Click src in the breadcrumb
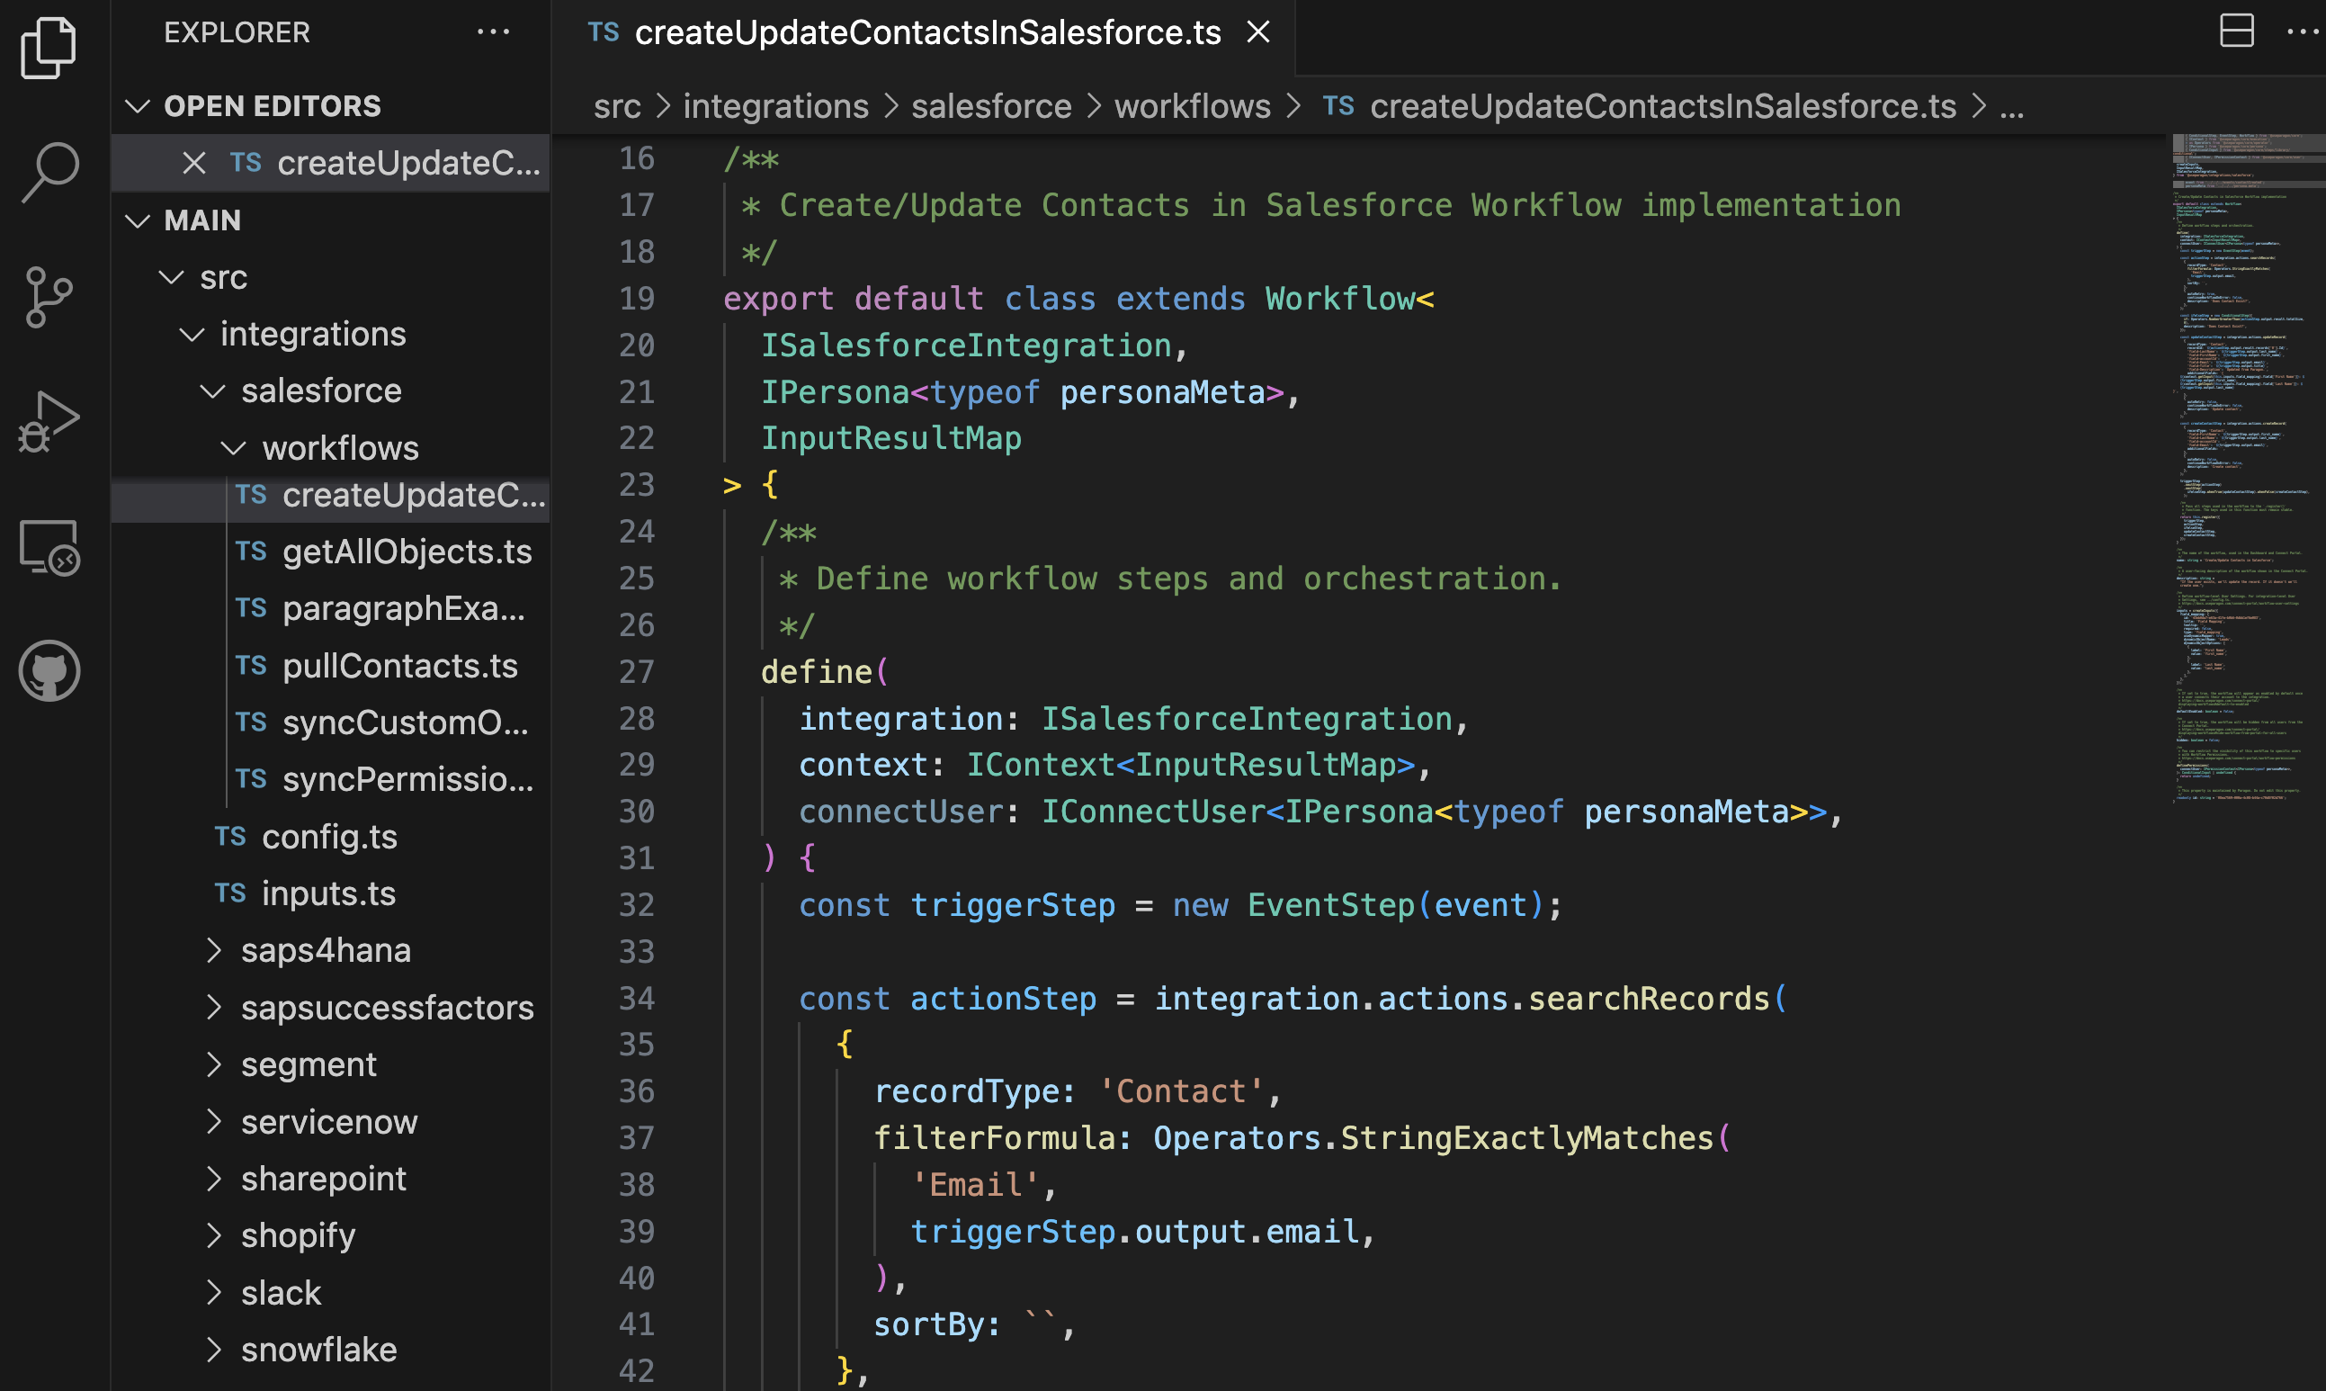 click(617, 107)
